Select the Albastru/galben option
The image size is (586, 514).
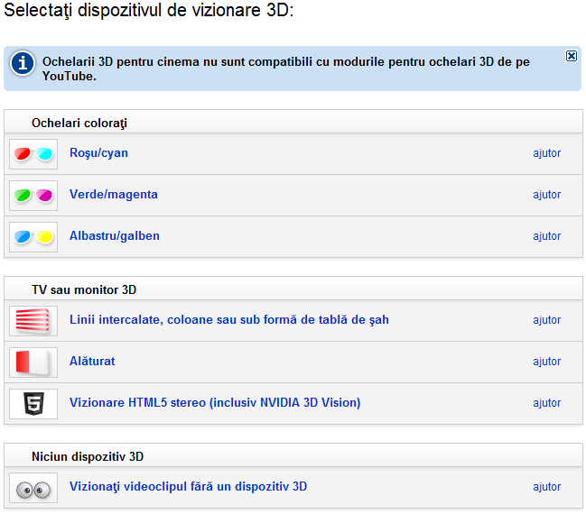tap(115, 236)
